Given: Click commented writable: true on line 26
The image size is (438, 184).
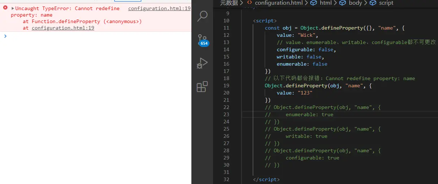Looking at the screenshot, I should point(296,136).
